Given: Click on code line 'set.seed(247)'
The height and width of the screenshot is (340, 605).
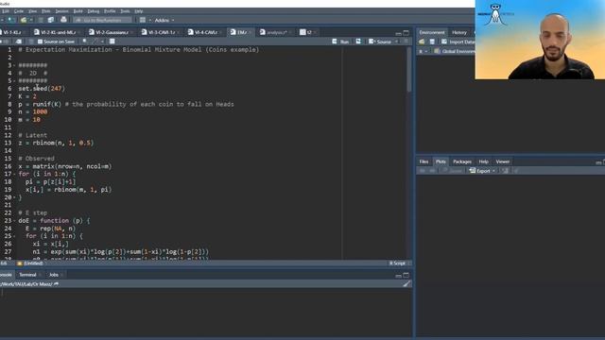Looking at the screenshot, I should (x=42, y=89).
